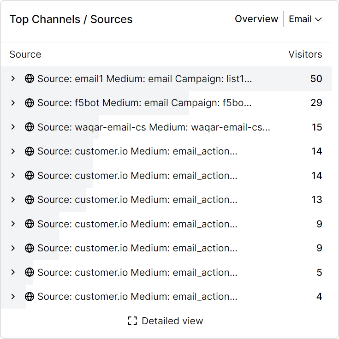This screenshot has height=339, width=339.
Task: Click globe icon in row with 5 visitors
Action: coord(30,272)
